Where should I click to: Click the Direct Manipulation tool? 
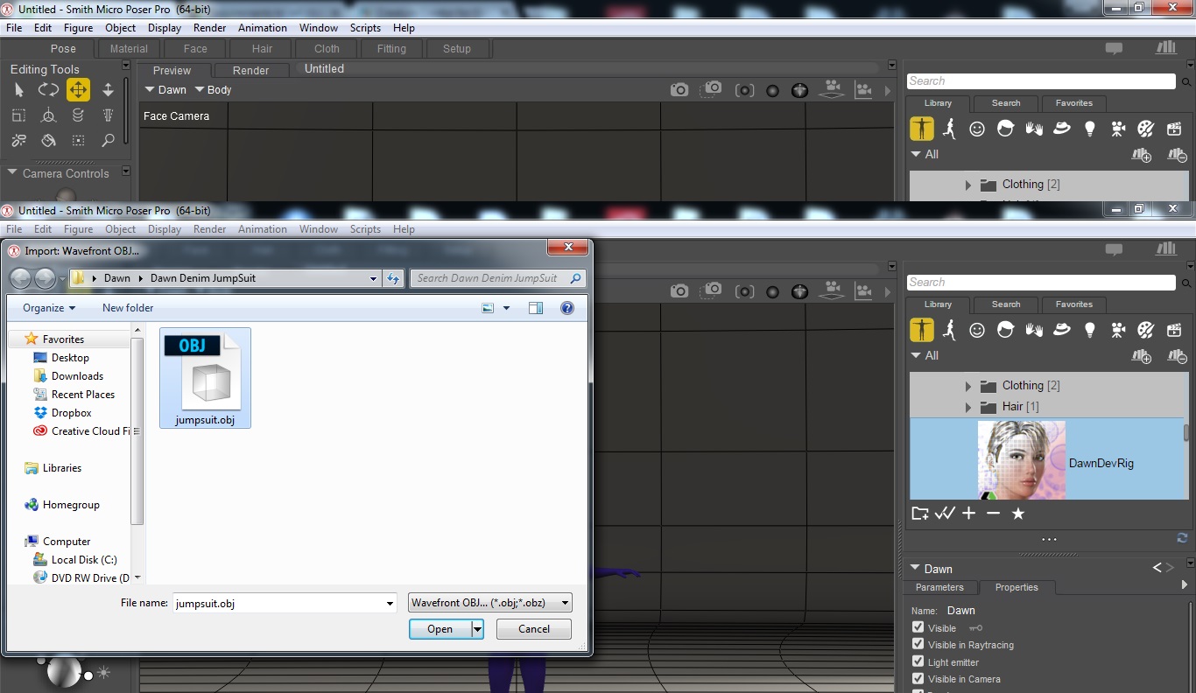coord(48,115)
